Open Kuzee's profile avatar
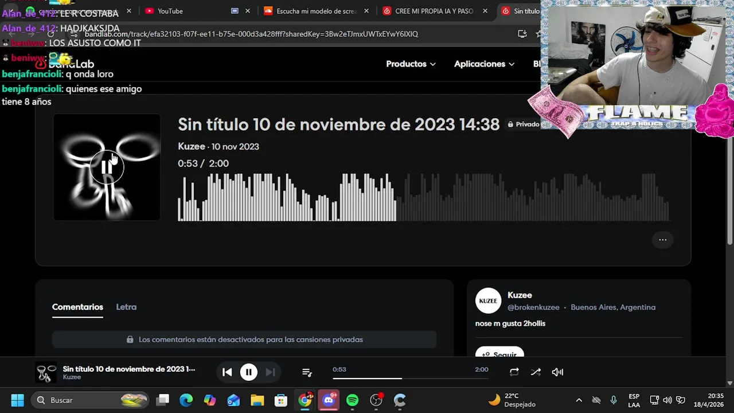 coord(488,301)
